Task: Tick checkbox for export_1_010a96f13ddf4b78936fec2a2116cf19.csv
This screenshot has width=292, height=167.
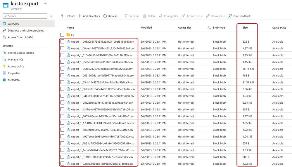Action: 62,55
